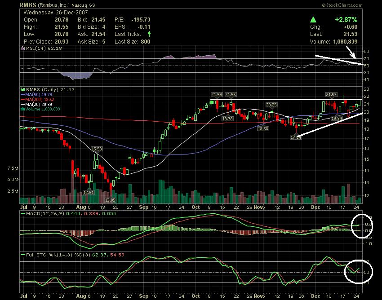The height and width of the screenshot is (300, 382).
Task: Click the 20.25 November price label
Action: (271, 105)
